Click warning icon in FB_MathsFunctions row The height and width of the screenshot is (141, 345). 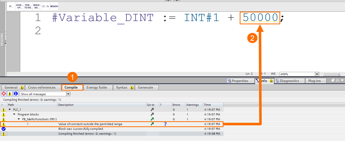click(4, 119)
